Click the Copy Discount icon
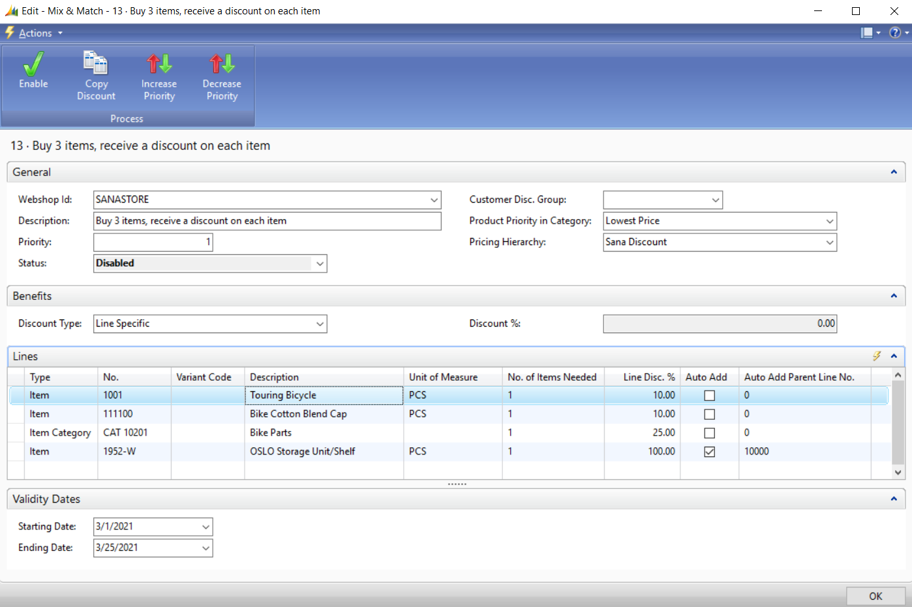The height and width of the screenshot is (607, 912). [96, 63]
